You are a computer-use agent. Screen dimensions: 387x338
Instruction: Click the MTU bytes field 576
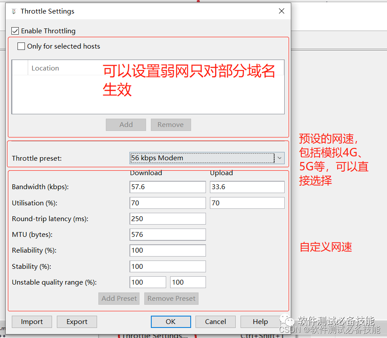[x=167, y=235]
